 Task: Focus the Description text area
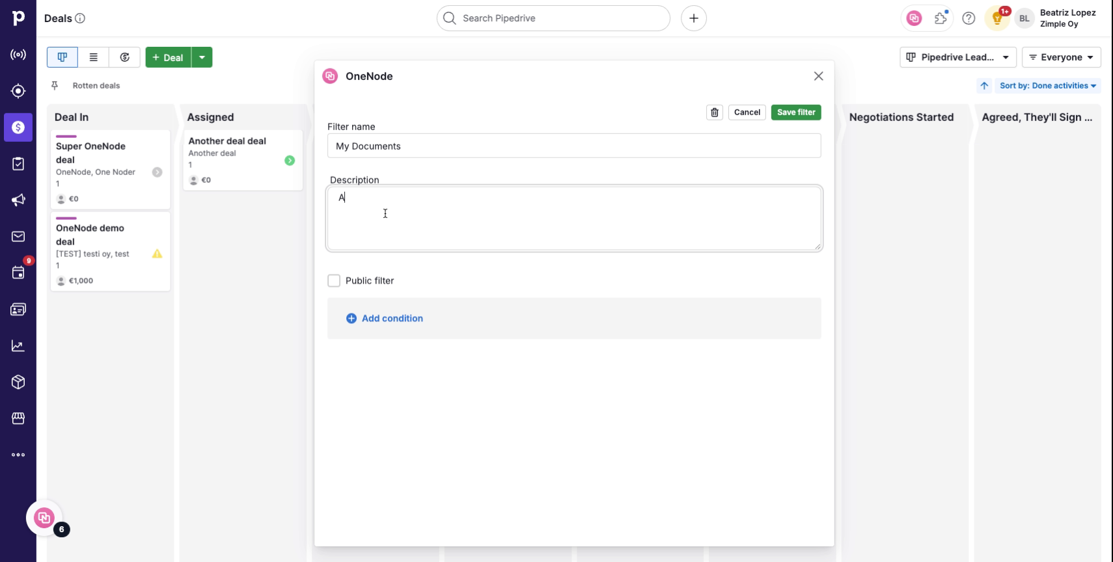pos(574,218)
